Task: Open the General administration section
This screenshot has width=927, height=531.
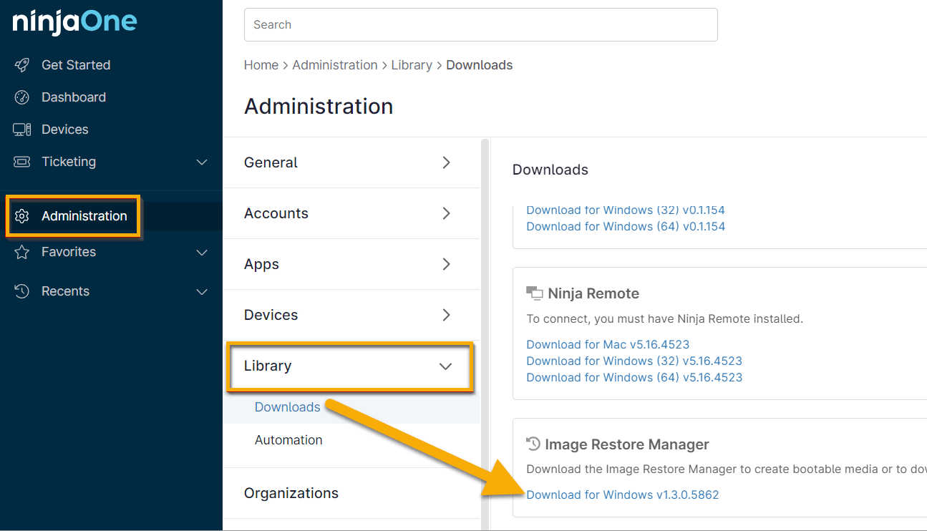Action: (351, 162)
